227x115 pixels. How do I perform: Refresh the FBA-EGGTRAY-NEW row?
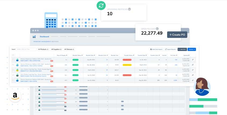click(x=193, y=70)
